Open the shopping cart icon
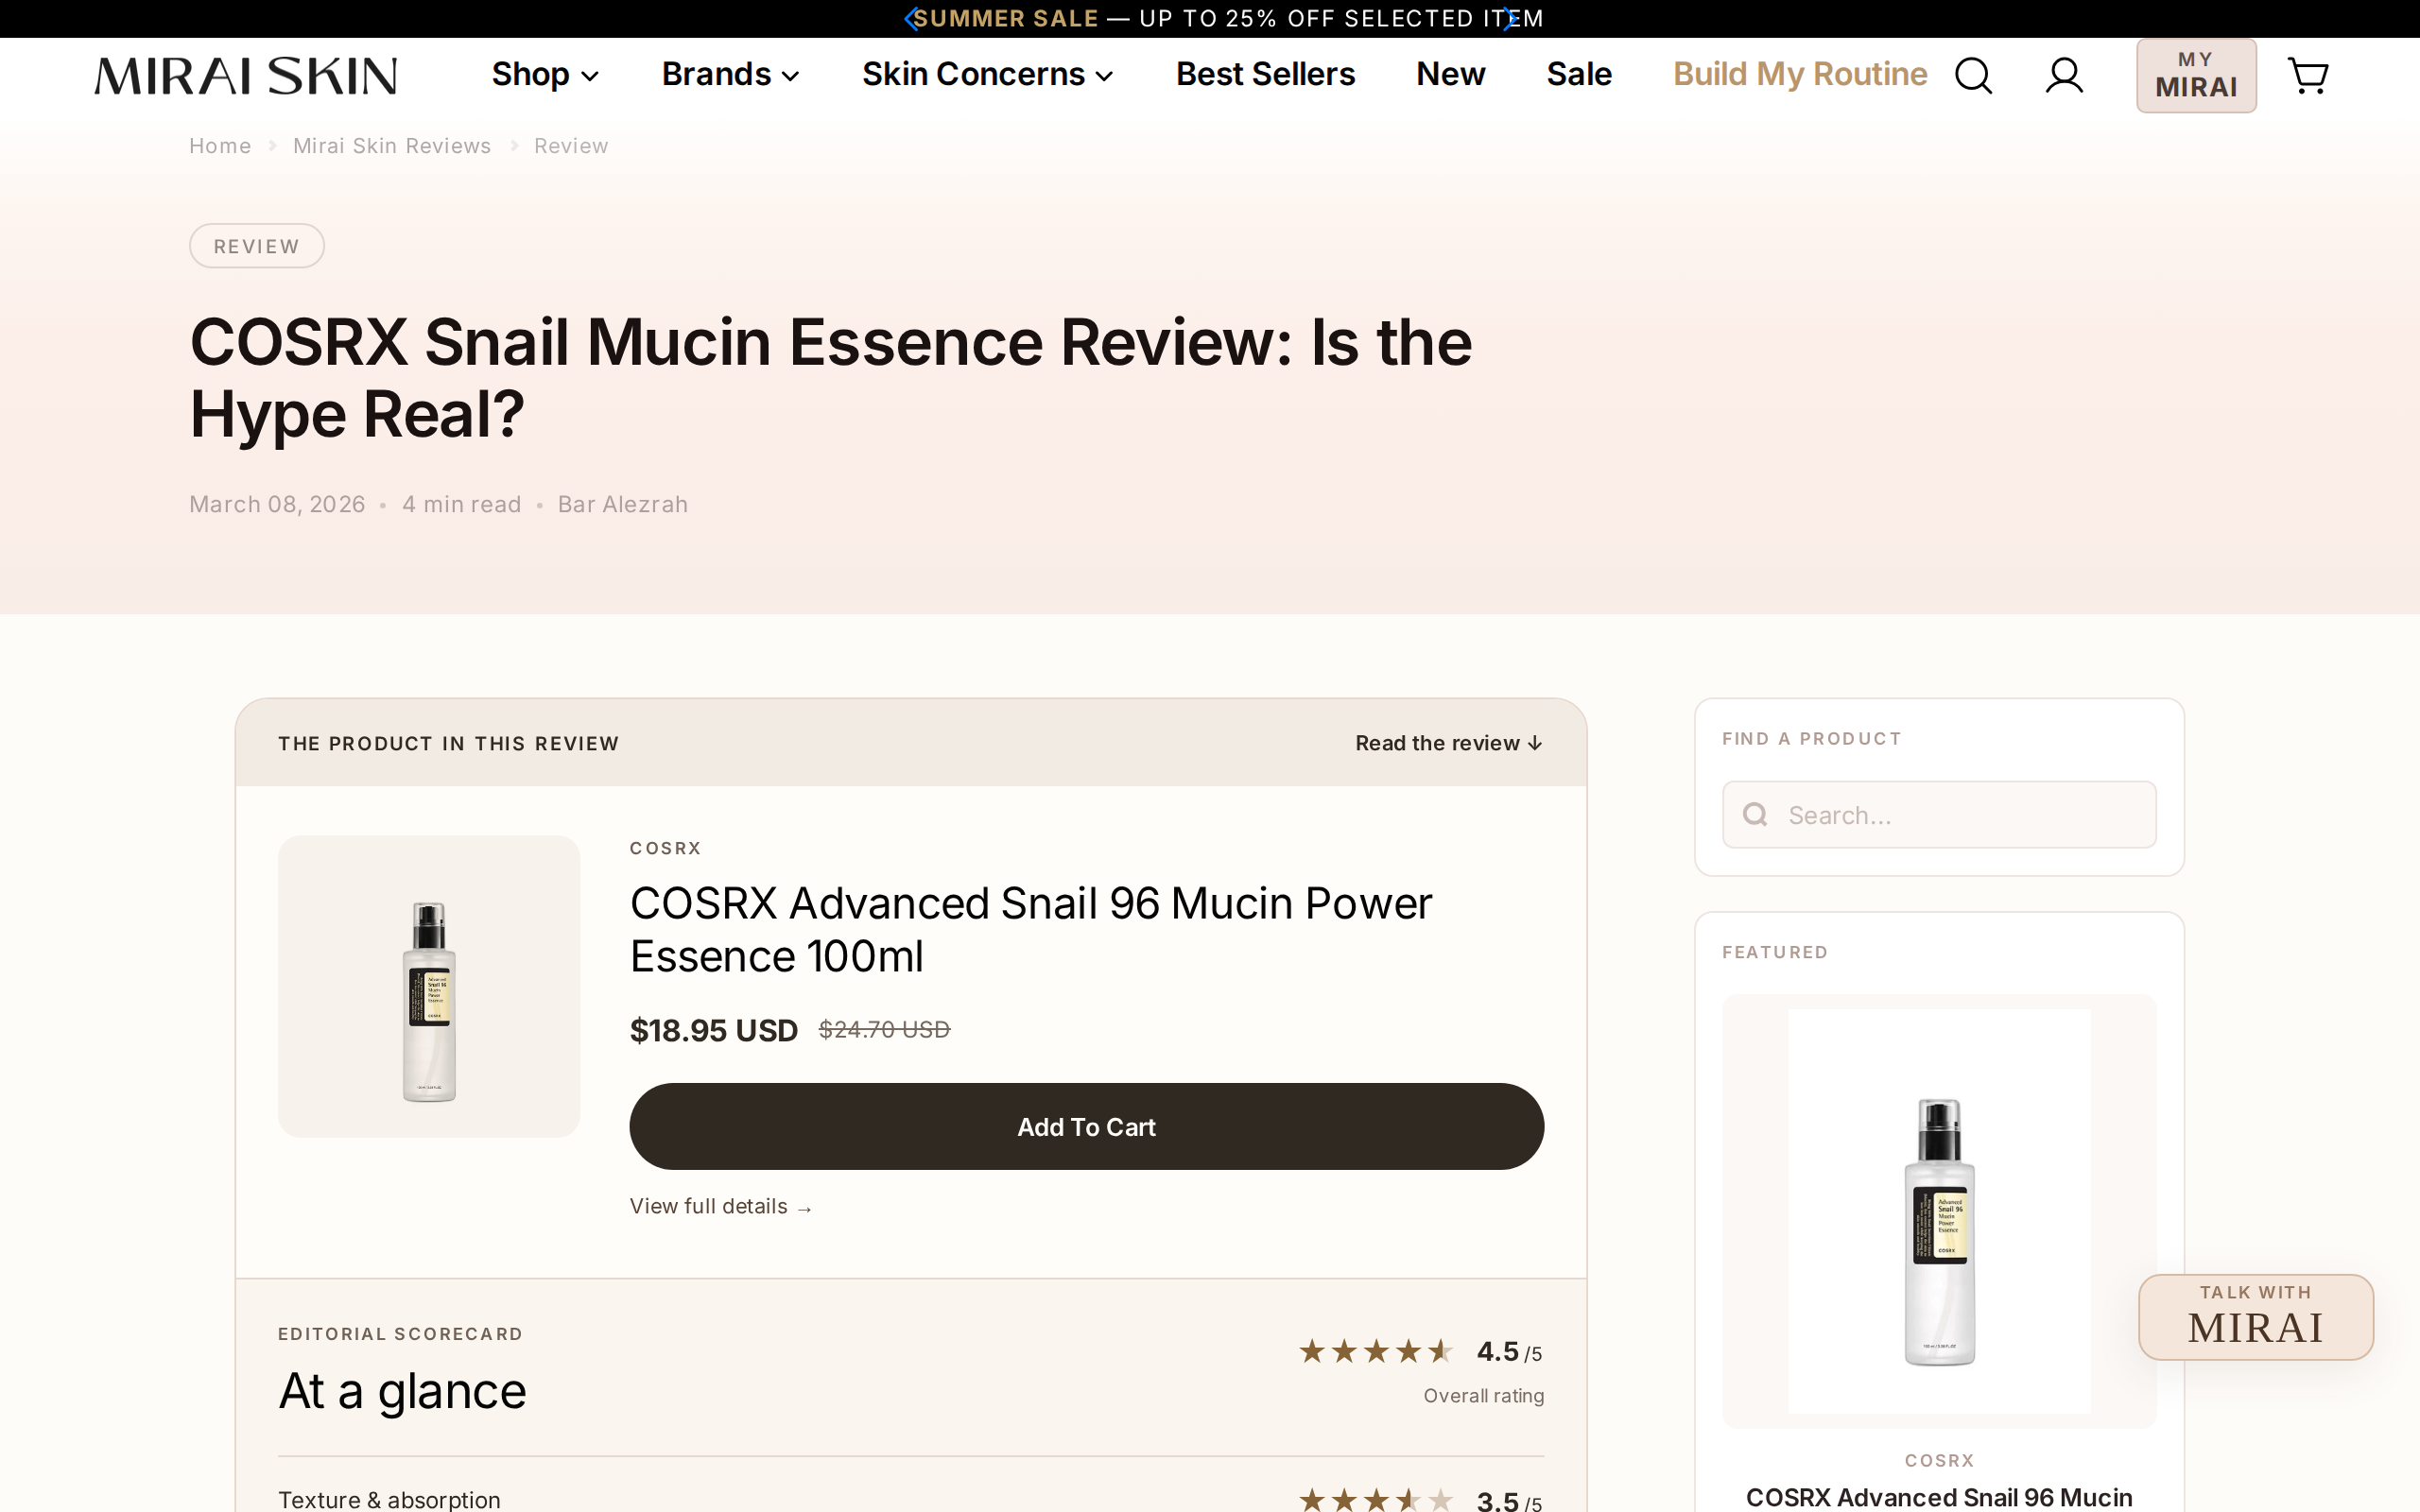 pos(2308,76)
